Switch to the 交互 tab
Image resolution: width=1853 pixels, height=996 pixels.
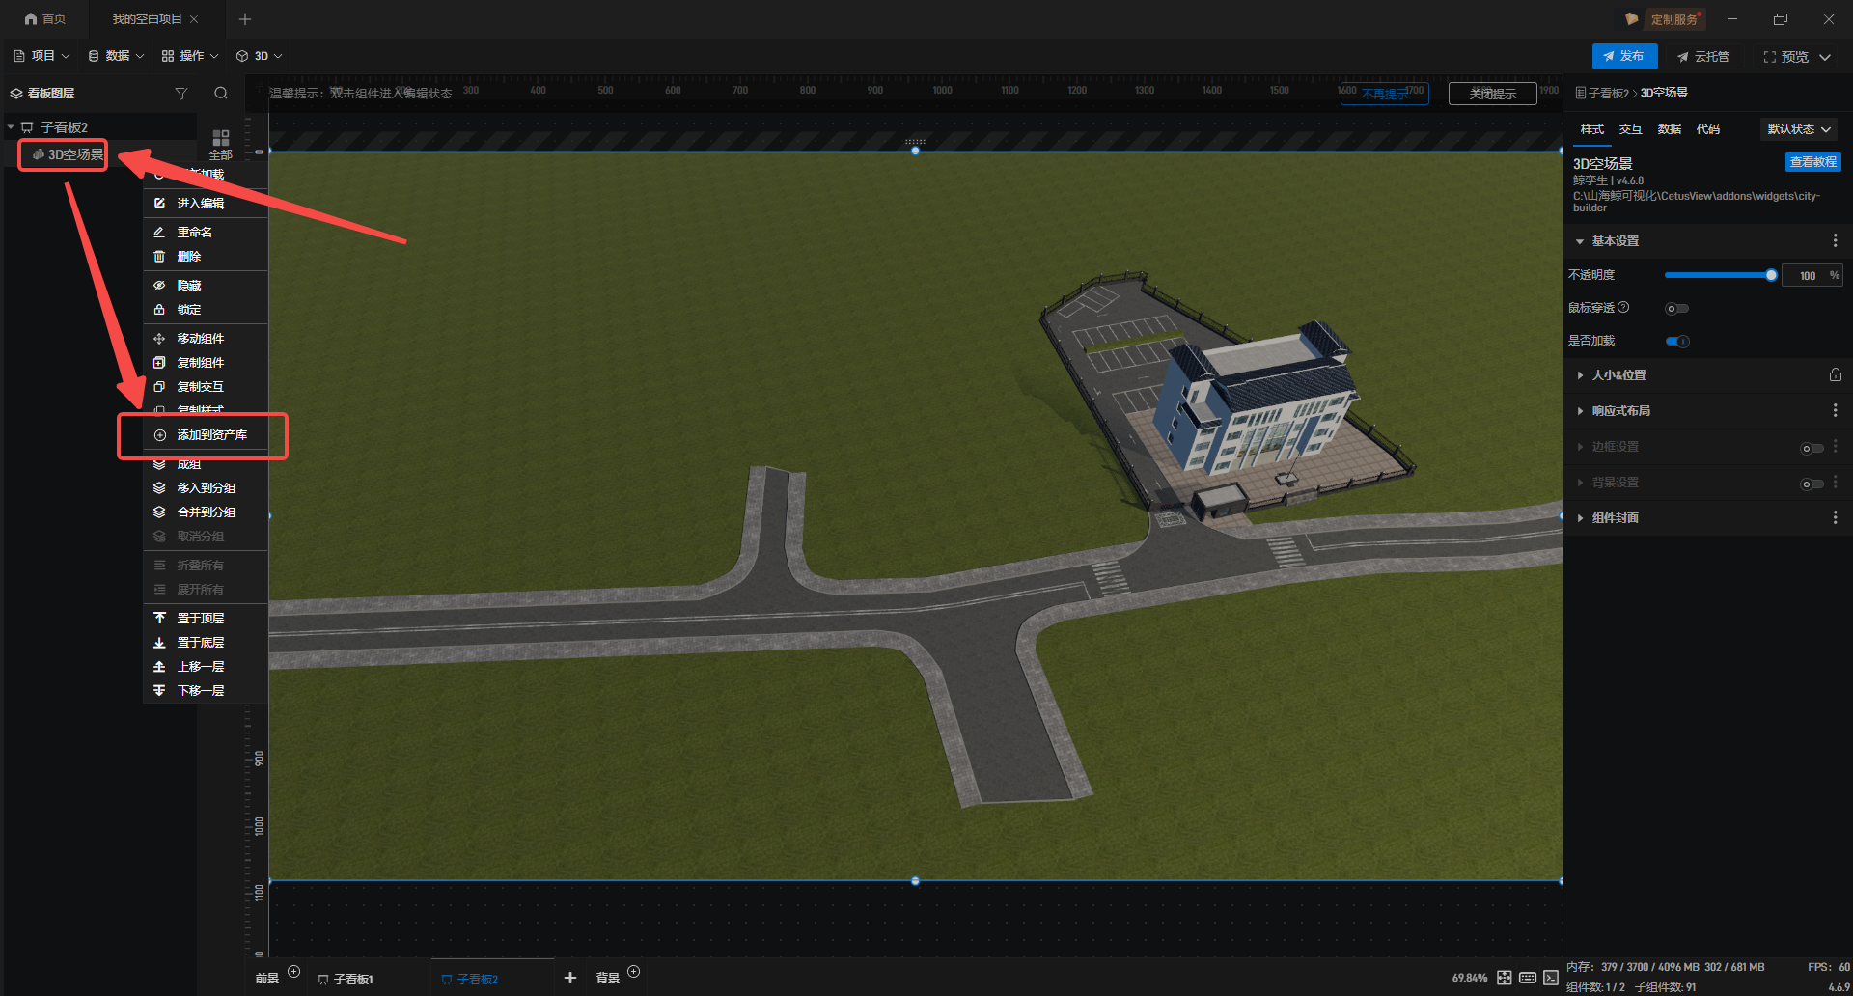tap(1630, 129)
